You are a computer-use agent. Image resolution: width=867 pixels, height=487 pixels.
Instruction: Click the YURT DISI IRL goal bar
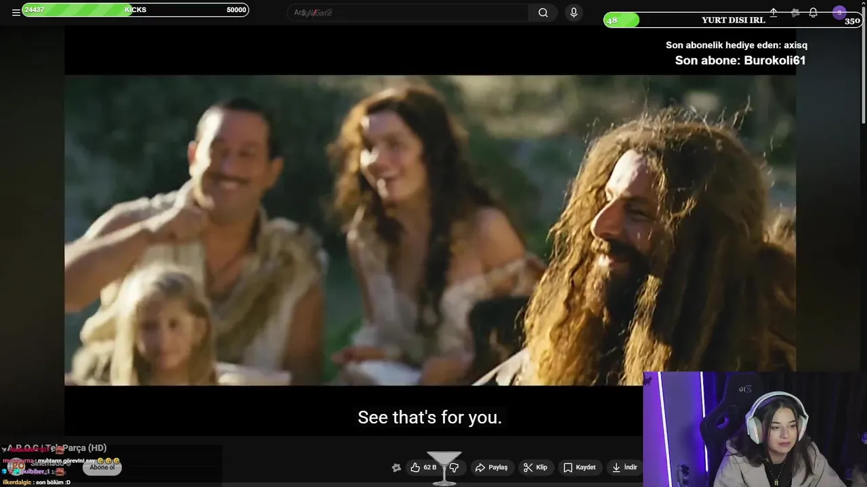[734, 20]
